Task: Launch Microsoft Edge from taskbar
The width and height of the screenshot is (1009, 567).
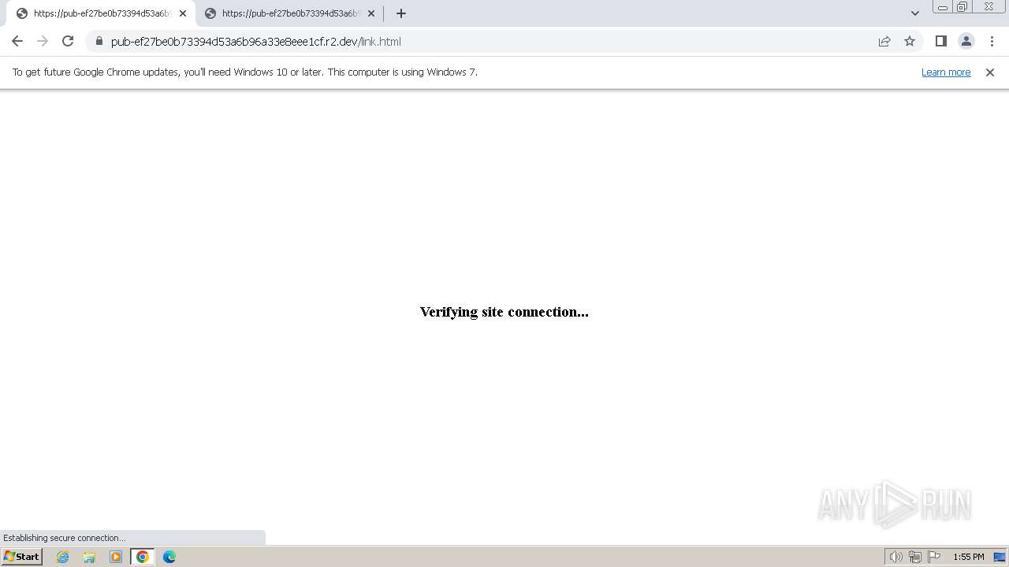Action: point(169,557)
